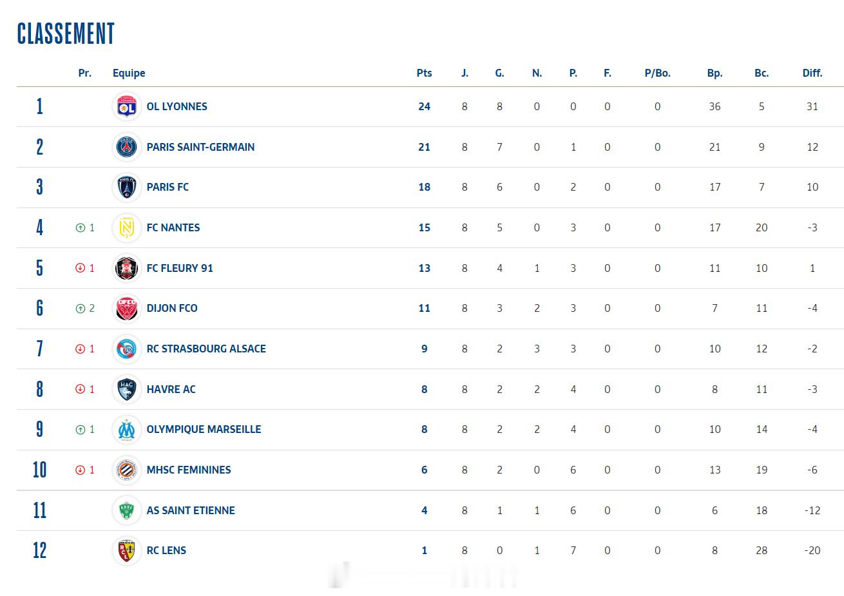
Task: Click the RC Lens crest icon
Action: coord(127,551)
